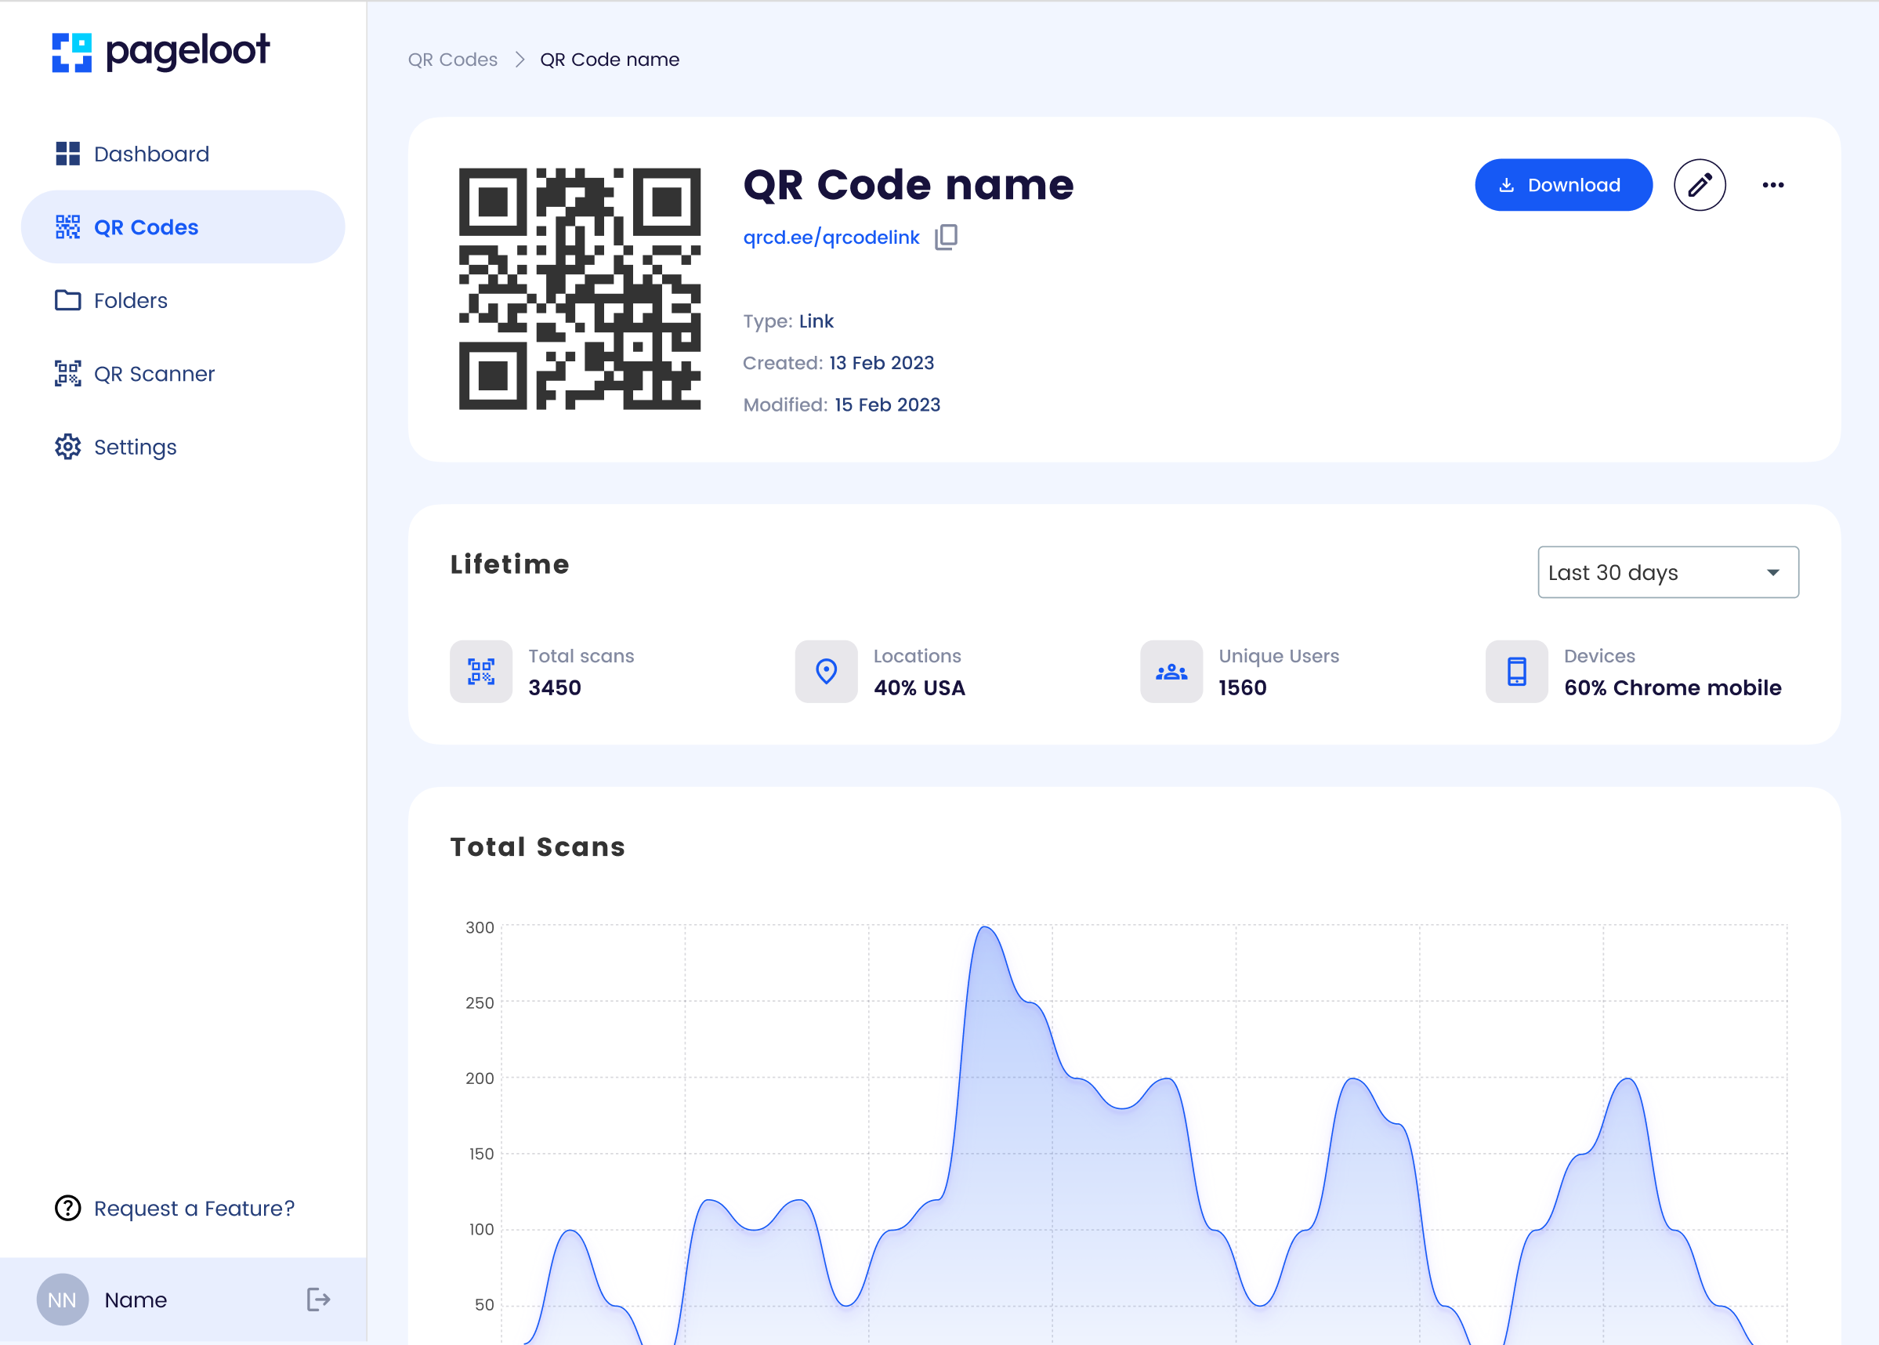Click the logout icon next to Name
1879x1345 pixels.
(x=319, y=1300)
